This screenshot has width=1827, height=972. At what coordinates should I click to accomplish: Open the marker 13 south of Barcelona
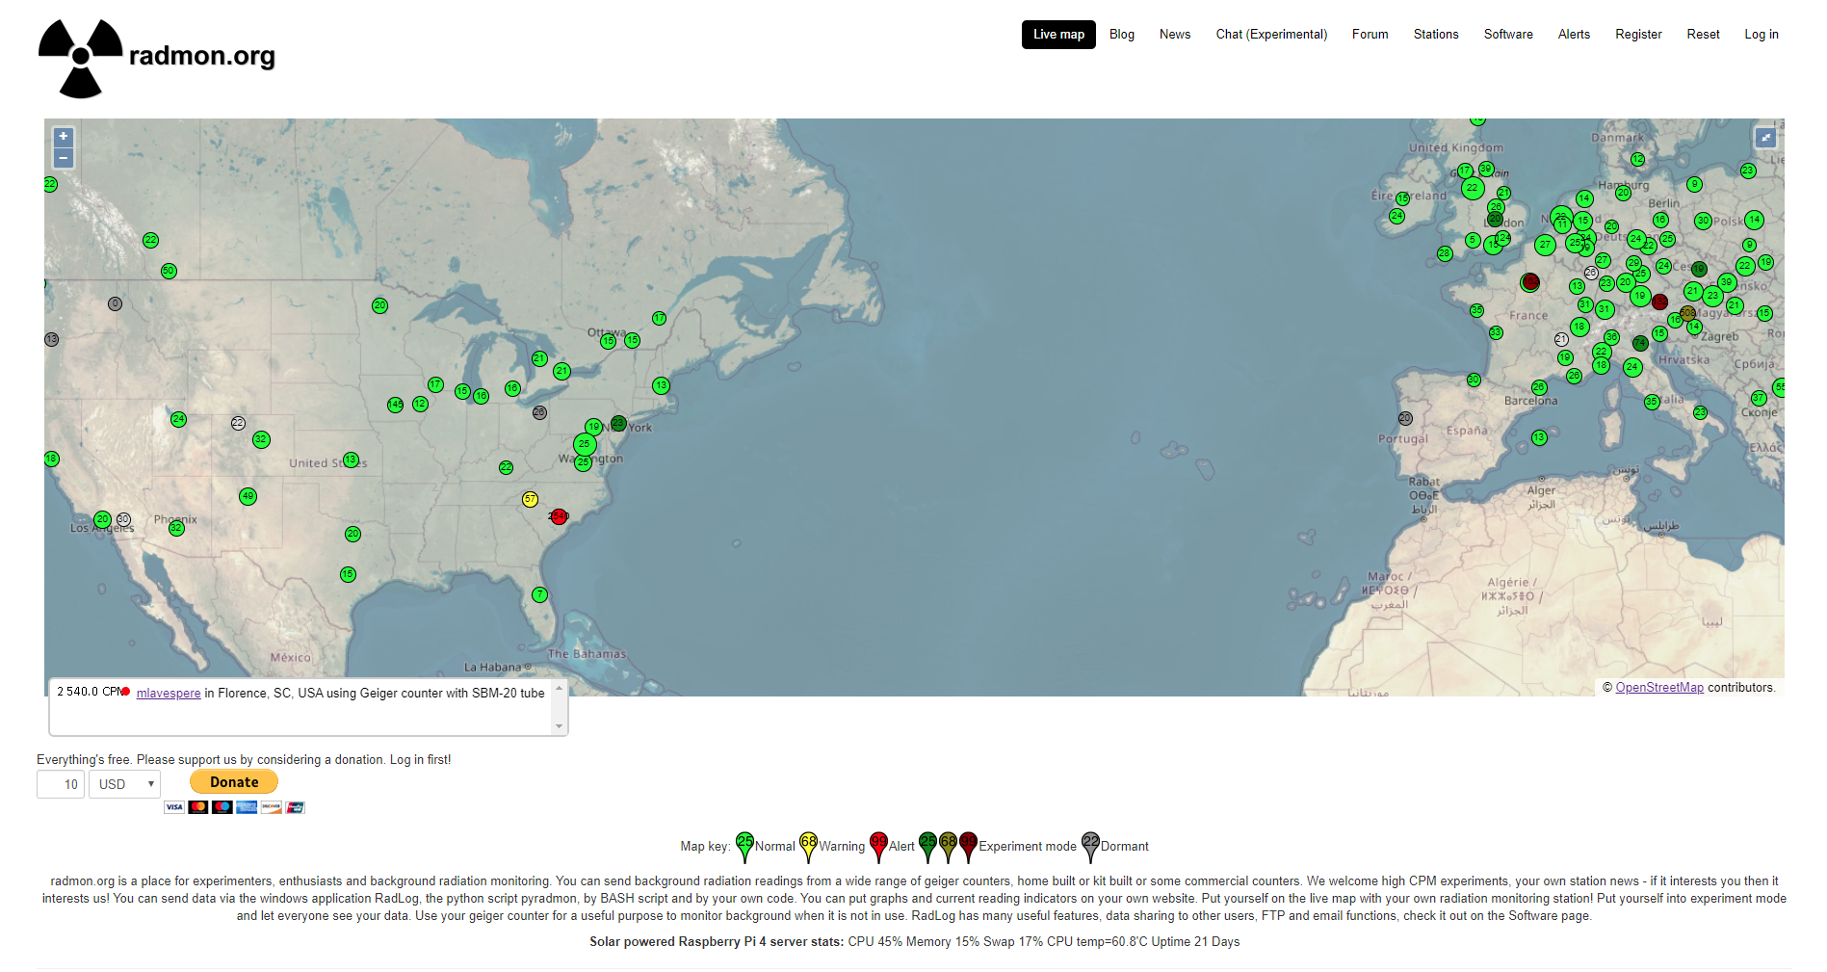click(x=1539, y=437)
